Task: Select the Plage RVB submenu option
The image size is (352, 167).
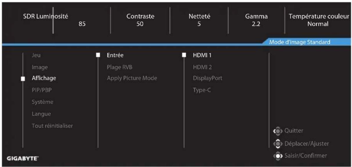Action: [120, 67]
